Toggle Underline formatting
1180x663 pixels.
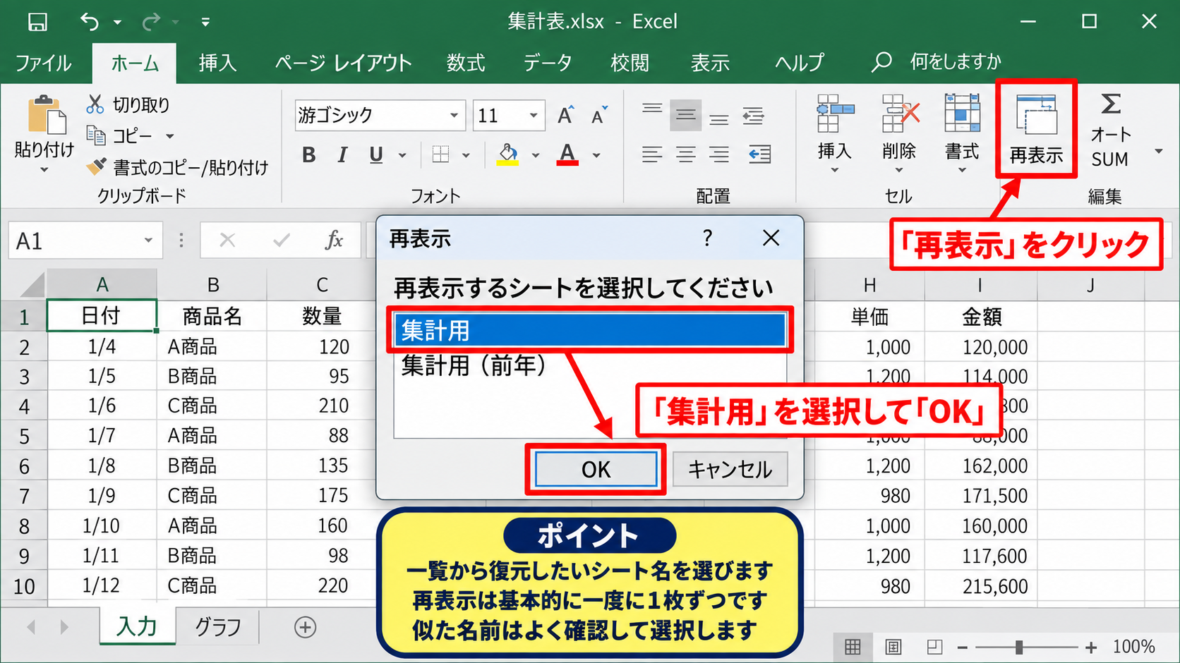point(376,155)
